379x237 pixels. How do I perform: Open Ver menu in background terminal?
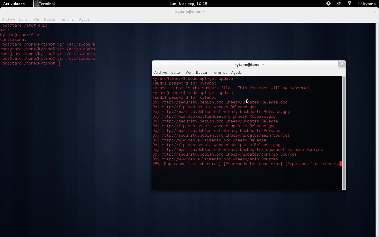36,19
